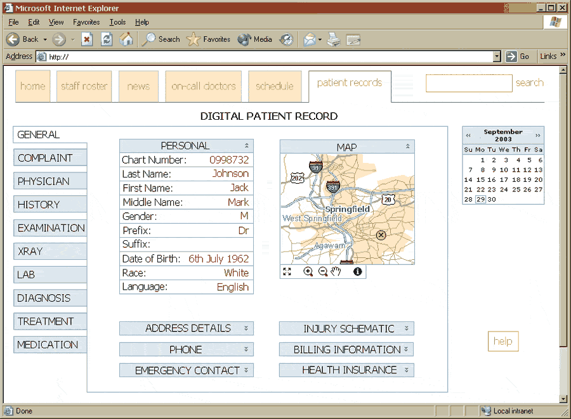Screen dimensions: 571x419
Task: Click the map zoom out magnifier
Action: pyautogui.click(x=322, y=271)
